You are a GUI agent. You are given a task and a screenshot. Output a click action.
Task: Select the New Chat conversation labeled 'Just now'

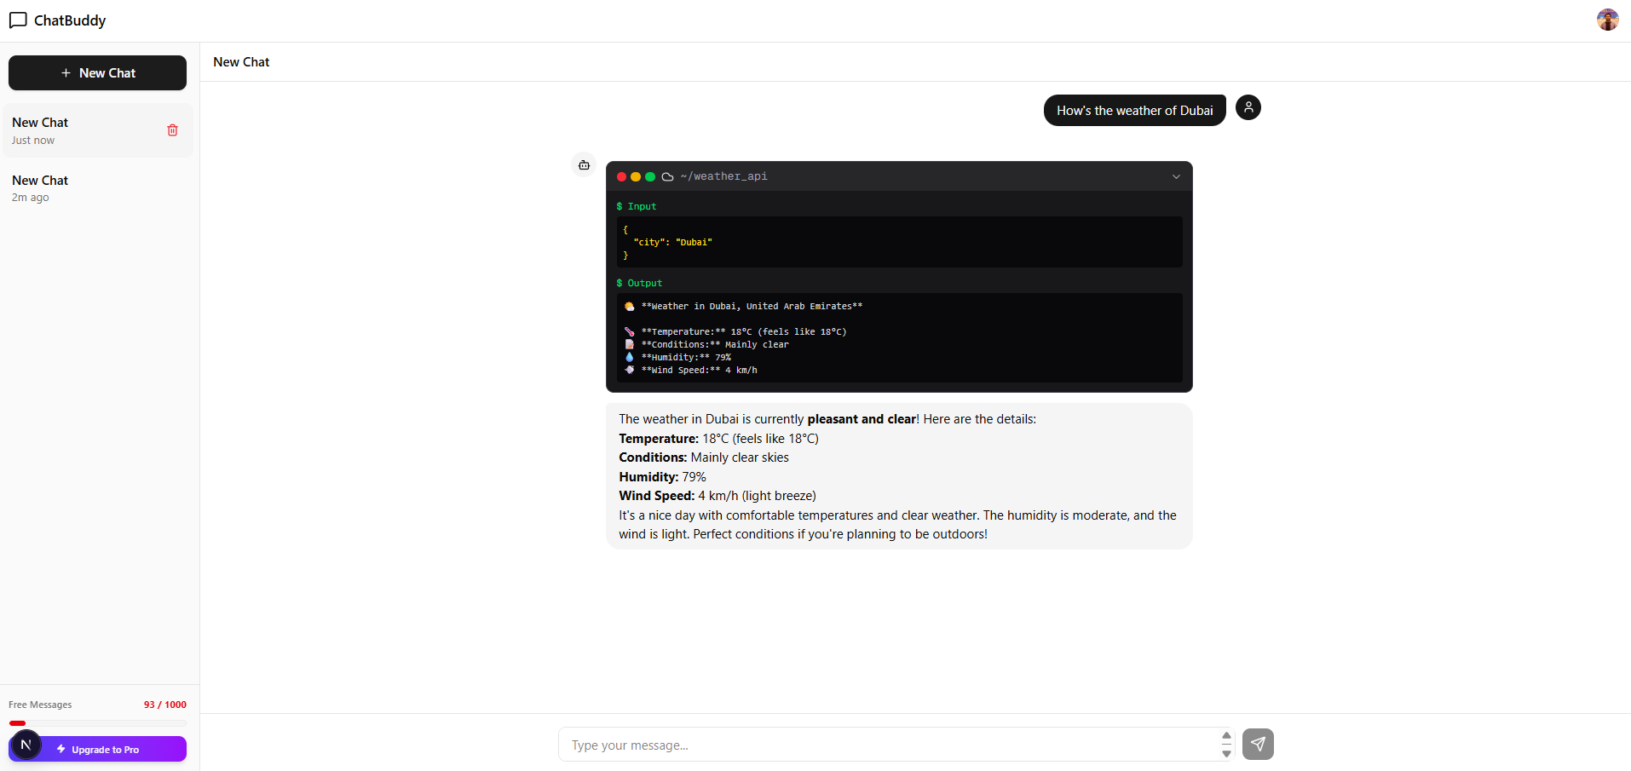click(x=85, y=129)
